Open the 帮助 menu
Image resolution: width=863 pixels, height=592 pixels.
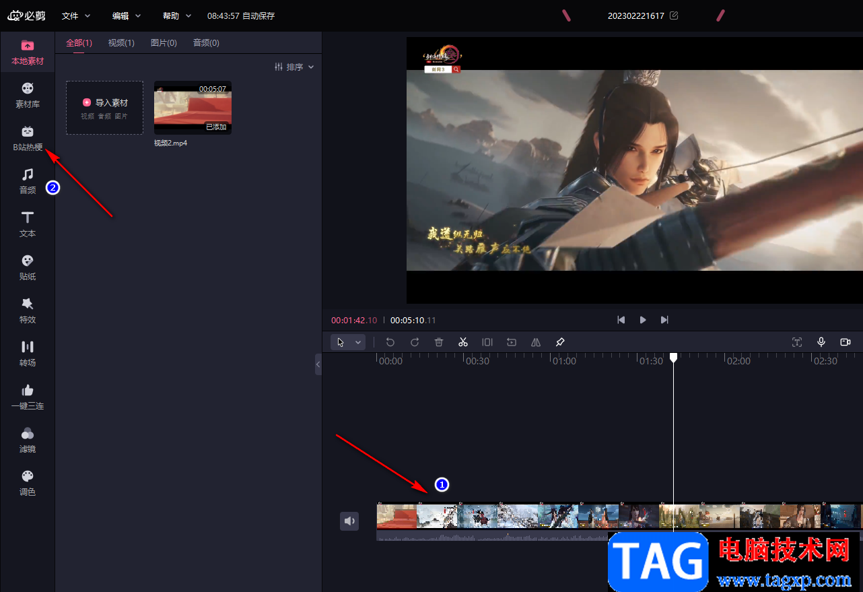(x=177, y=15)
